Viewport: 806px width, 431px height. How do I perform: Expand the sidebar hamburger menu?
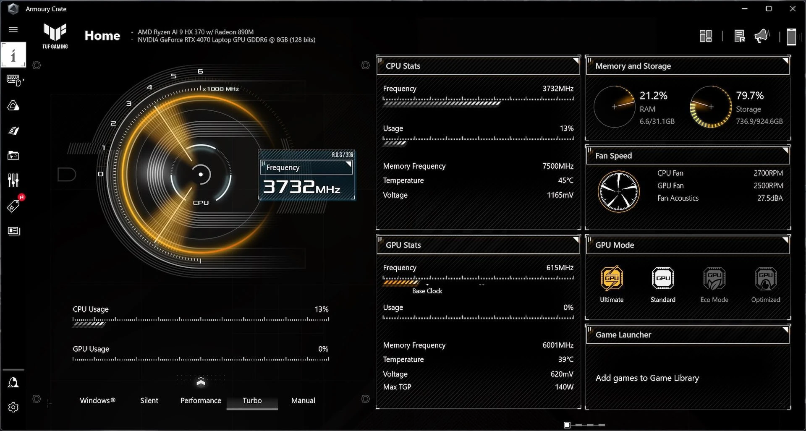click(13, 30)
